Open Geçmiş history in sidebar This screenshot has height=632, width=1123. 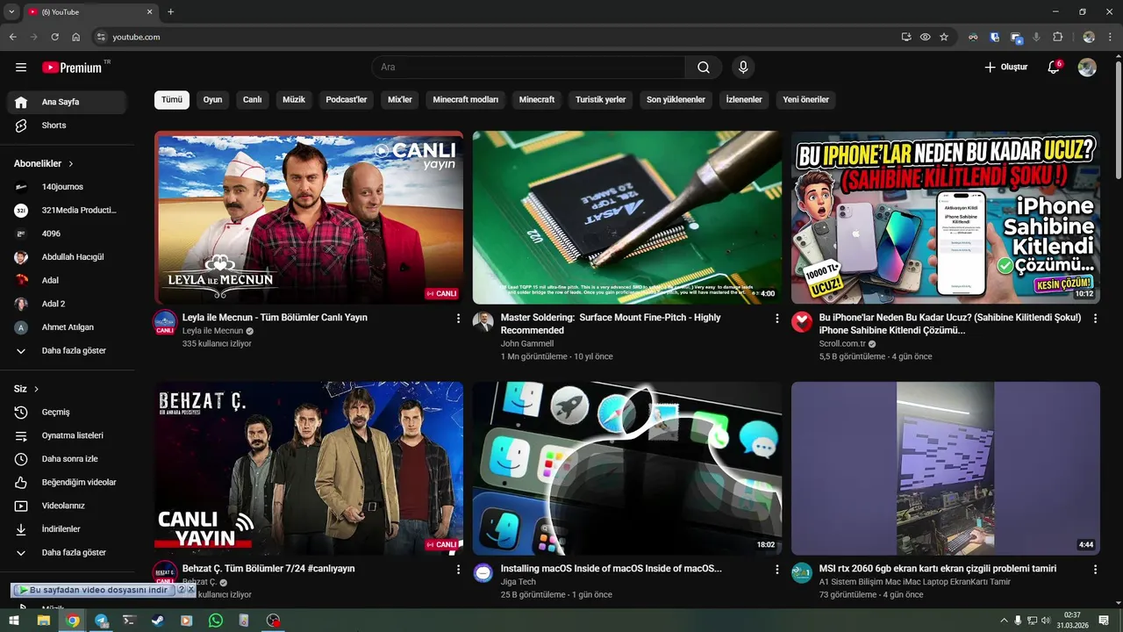pos(67,412)
